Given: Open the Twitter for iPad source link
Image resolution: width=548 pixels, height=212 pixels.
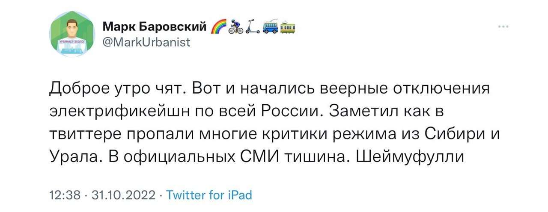Looking at the screenshot, I should (x=209, y=195).
